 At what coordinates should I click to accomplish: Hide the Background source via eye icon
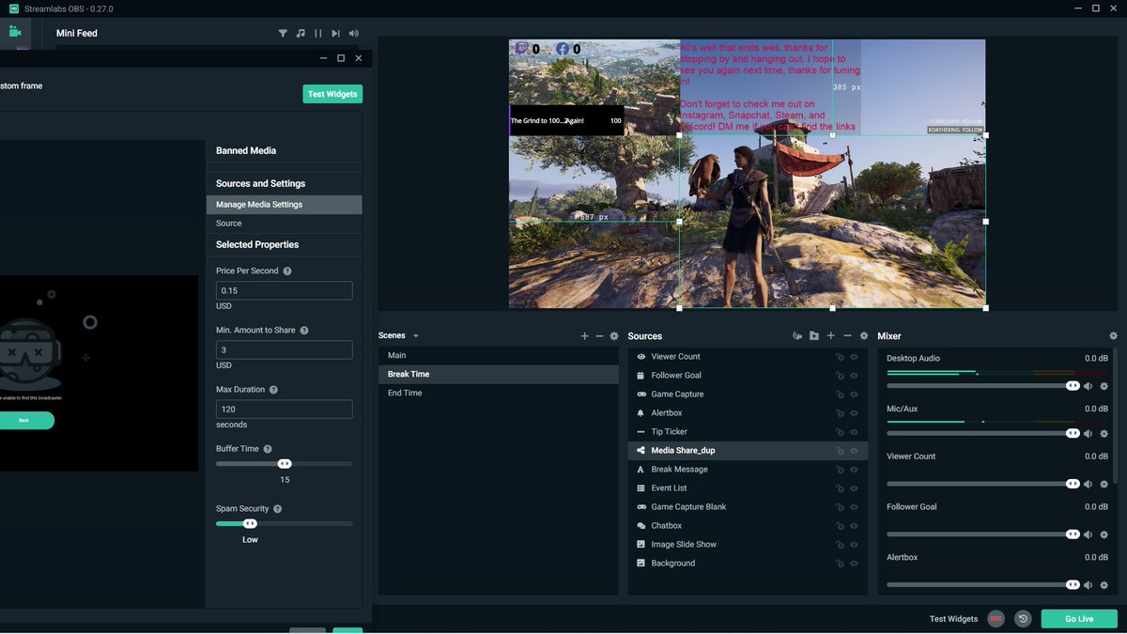click(855, 564)
